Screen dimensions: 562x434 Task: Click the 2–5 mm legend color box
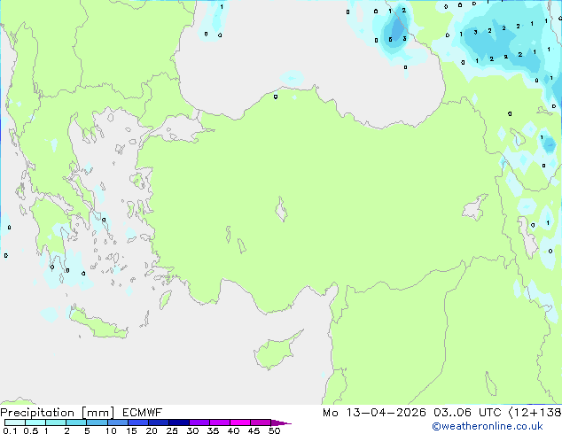click(x=76, y=422)
